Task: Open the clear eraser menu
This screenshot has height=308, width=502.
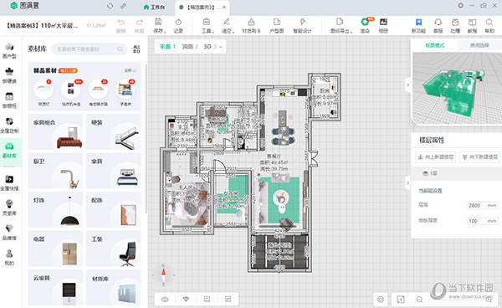Action: pos(228,26)
